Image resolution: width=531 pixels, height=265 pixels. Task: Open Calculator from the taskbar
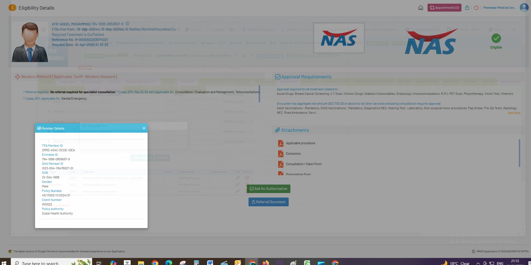[197, 263]
